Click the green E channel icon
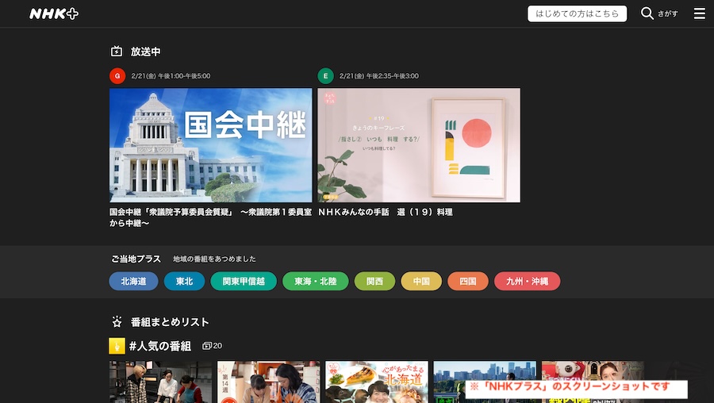714x403 pixels. click(x=325, y=76)
